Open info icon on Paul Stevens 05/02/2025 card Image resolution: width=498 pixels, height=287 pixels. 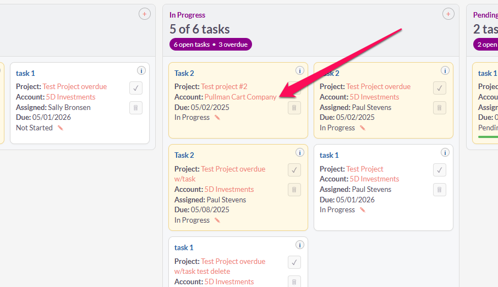[x=445, y=70]
